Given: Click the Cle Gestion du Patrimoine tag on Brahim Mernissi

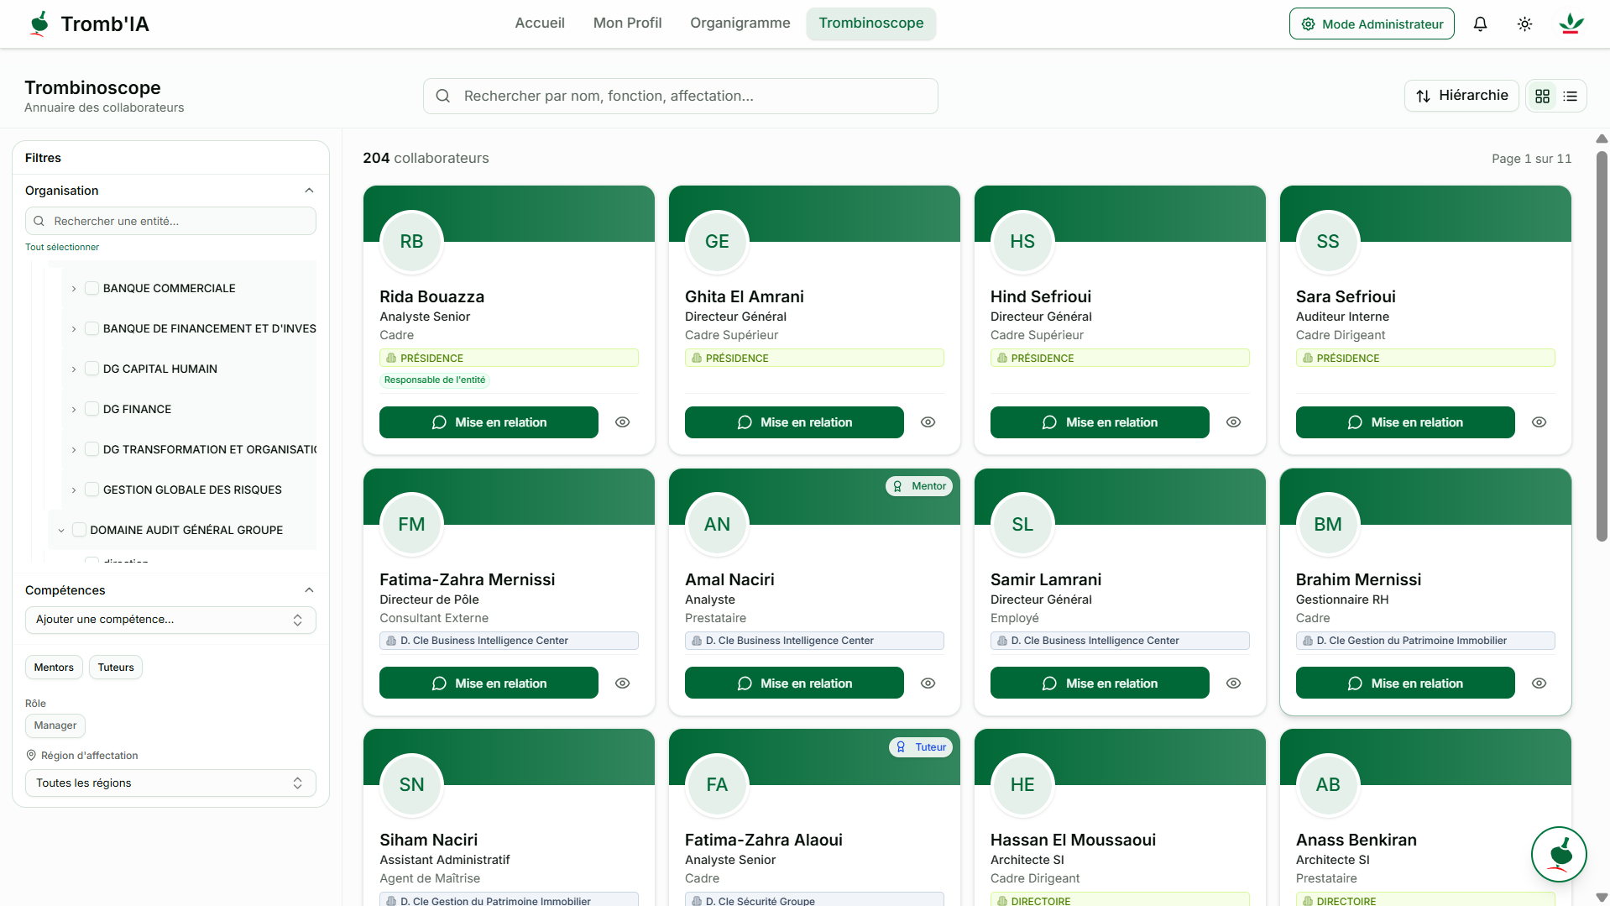Looking at the screenshot, I should [x=1425, y=641].
